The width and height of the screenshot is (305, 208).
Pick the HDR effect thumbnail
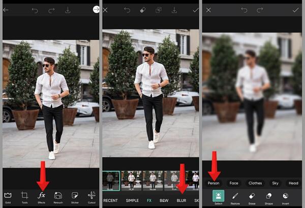(x=132, y=181)
